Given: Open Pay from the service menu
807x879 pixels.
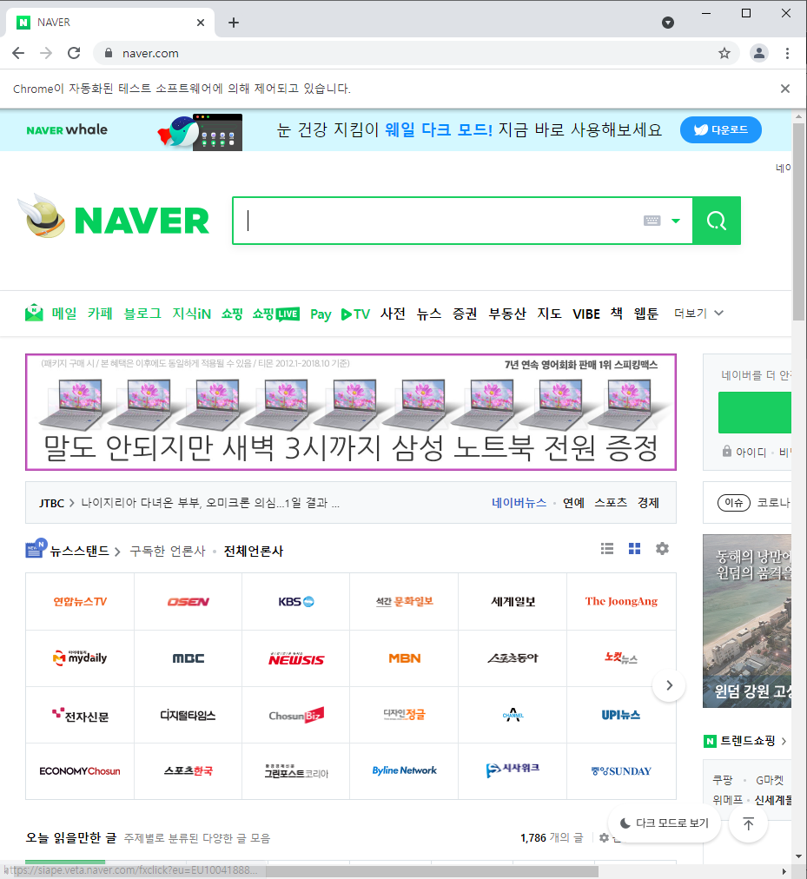Looking at the screenshot, I should click(321, 314).
